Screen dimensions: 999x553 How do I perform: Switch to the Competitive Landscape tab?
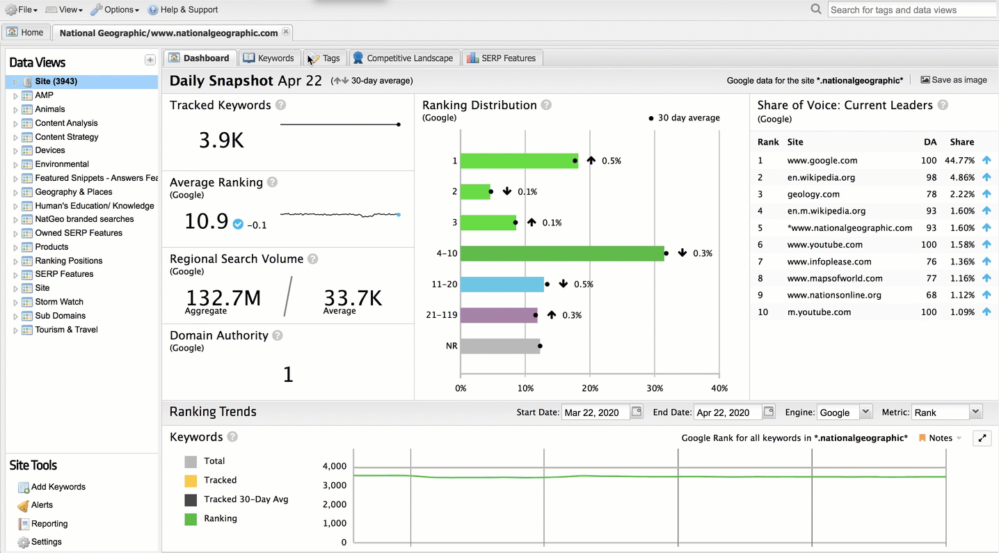click(x=403, y=58)
